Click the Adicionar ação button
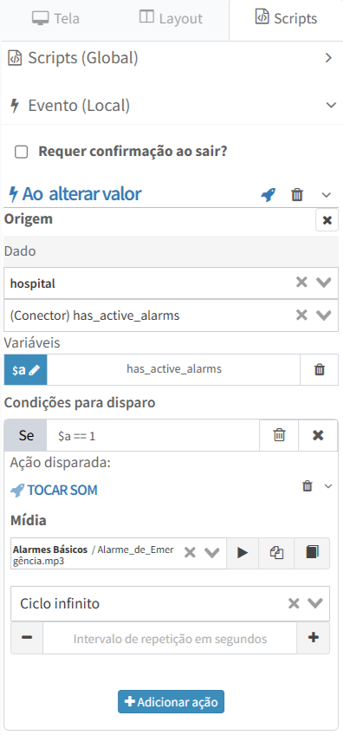This screenshot has width=343, height=735. tap(171, 702)
